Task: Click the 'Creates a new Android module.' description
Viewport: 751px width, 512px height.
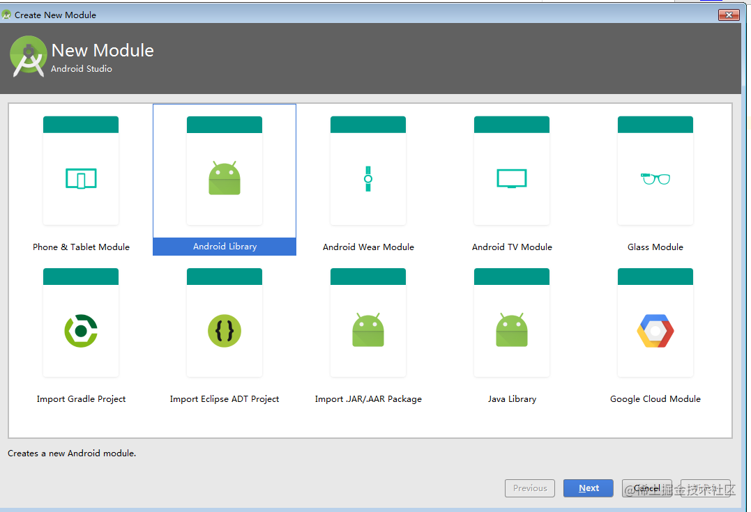Action: point(72,453)
